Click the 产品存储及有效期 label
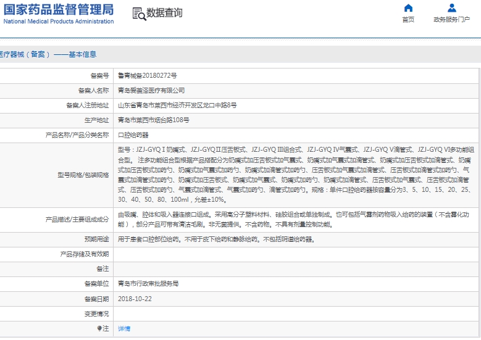 coord(85,254)
